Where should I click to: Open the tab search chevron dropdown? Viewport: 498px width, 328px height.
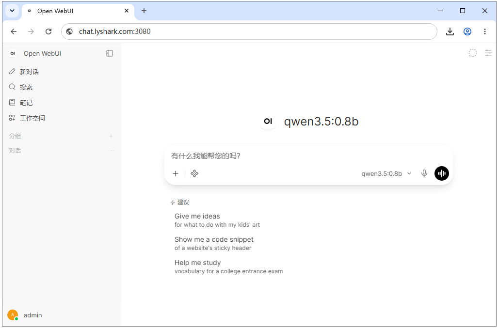coord(12,11)
